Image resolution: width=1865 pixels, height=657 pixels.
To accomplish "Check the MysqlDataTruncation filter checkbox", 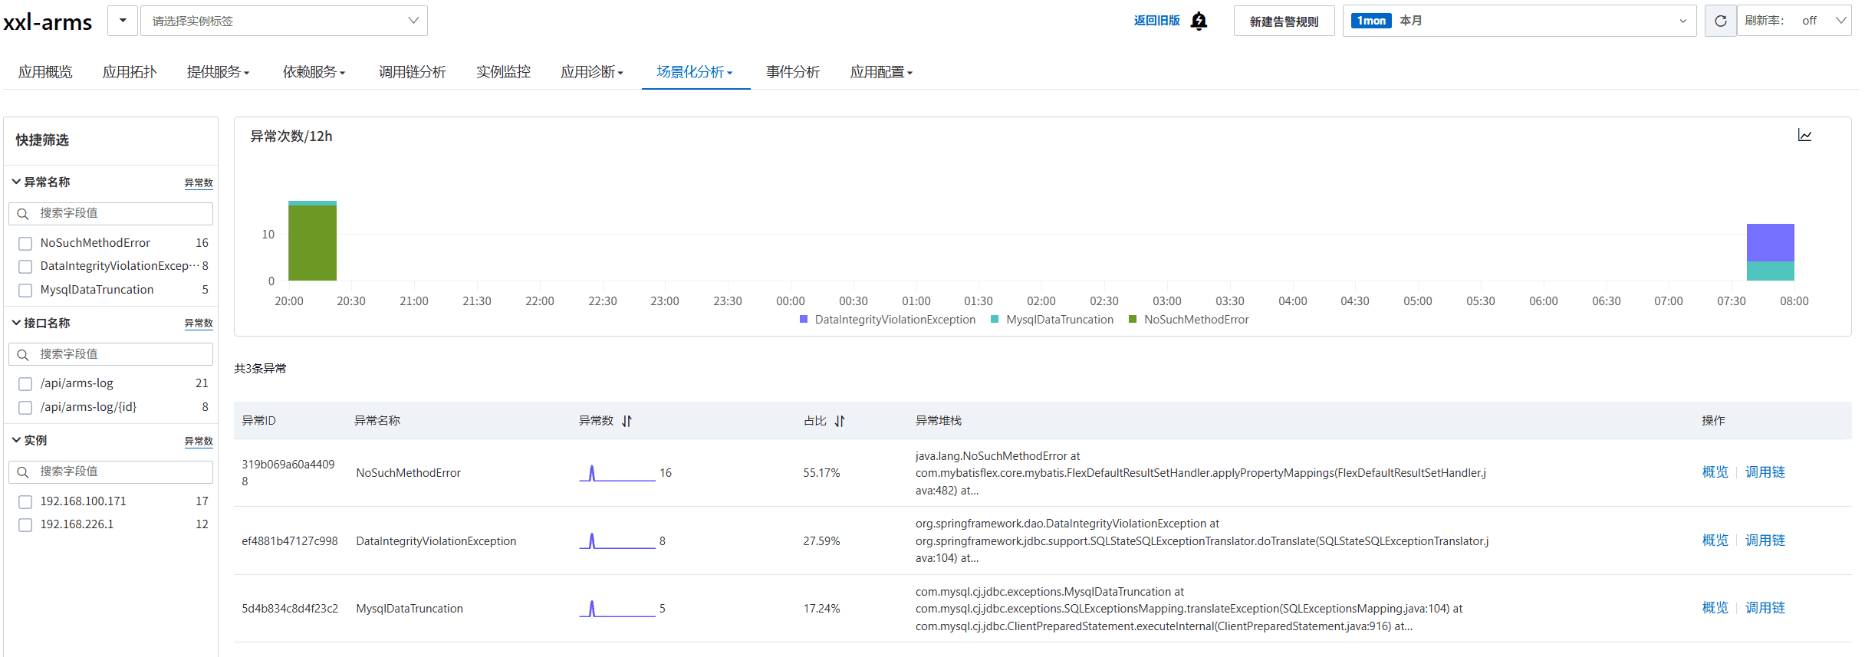I will [25, 291].
